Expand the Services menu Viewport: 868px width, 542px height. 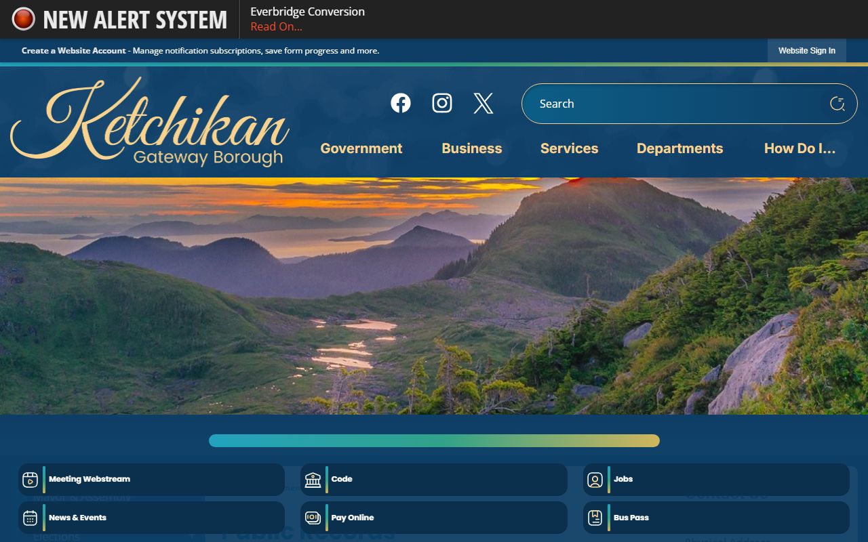pyautogui.click(x=569, y=148)
